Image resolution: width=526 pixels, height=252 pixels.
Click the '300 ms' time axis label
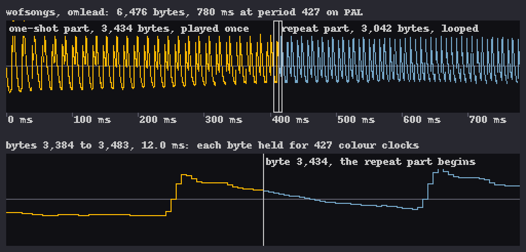224,119
